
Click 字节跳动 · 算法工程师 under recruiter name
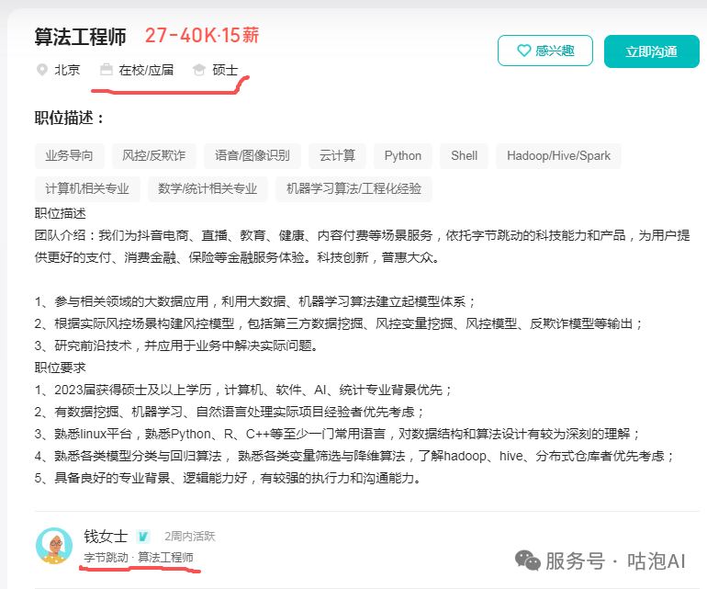(x=139, y=558)
